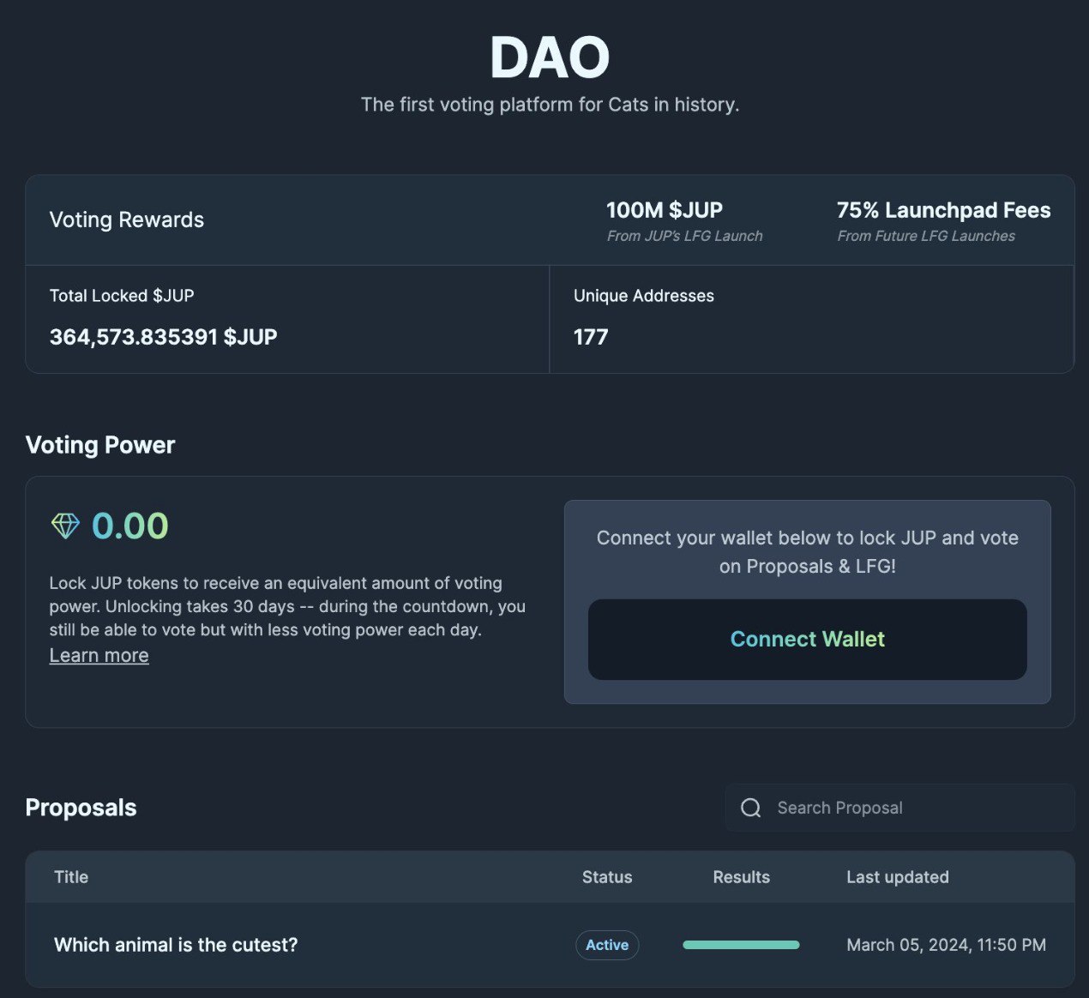Click the Active status badge
Image resolution: width=1089 pixels, height=998 pixels.
click(x=607, y=945)
